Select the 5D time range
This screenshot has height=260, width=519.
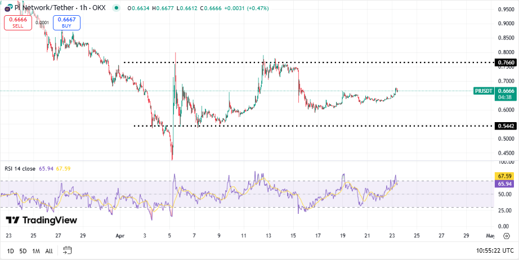tap(23, 251)
